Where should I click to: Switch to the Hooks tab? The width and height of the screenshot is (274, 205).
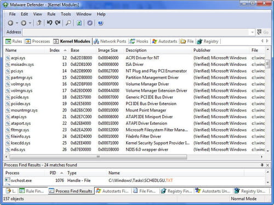[x=139, y=41]
